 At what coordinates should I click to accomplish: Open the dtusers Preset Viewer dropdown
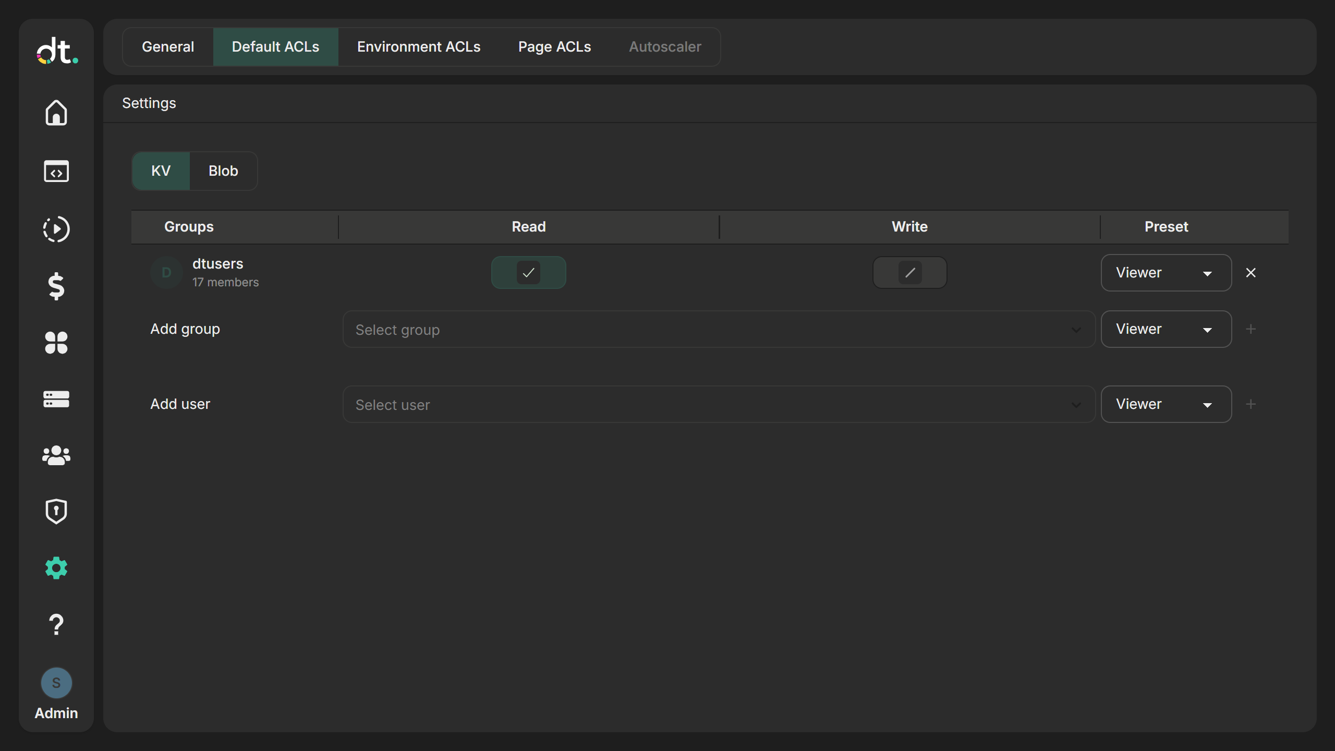click(1166, 273)
